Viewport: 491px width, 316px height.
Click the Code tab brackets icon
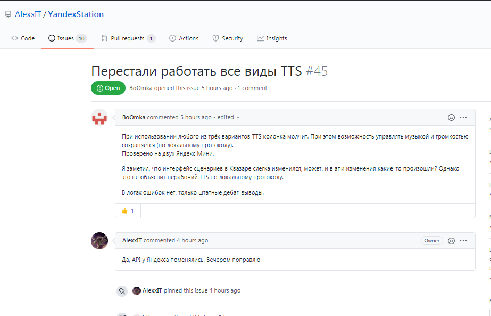(14, 38)
